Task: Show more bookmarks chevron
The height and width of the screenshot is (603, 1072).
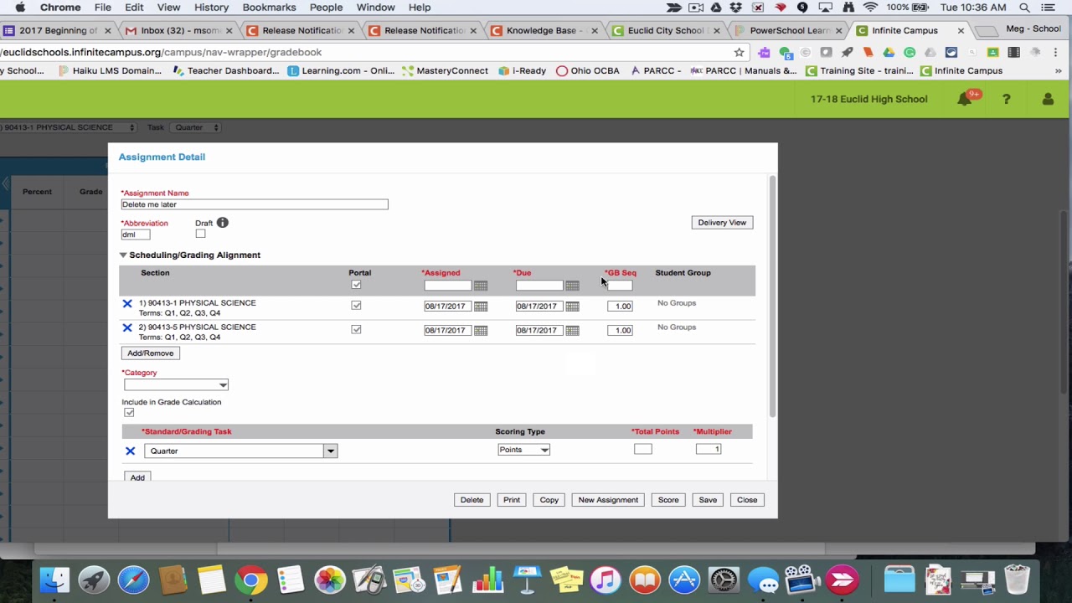Action: pos(1059,70)
